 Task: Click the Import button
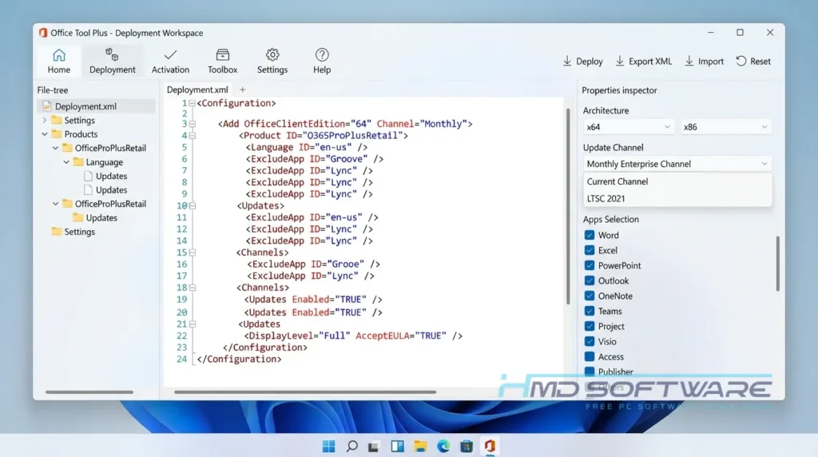click(705, 61)
